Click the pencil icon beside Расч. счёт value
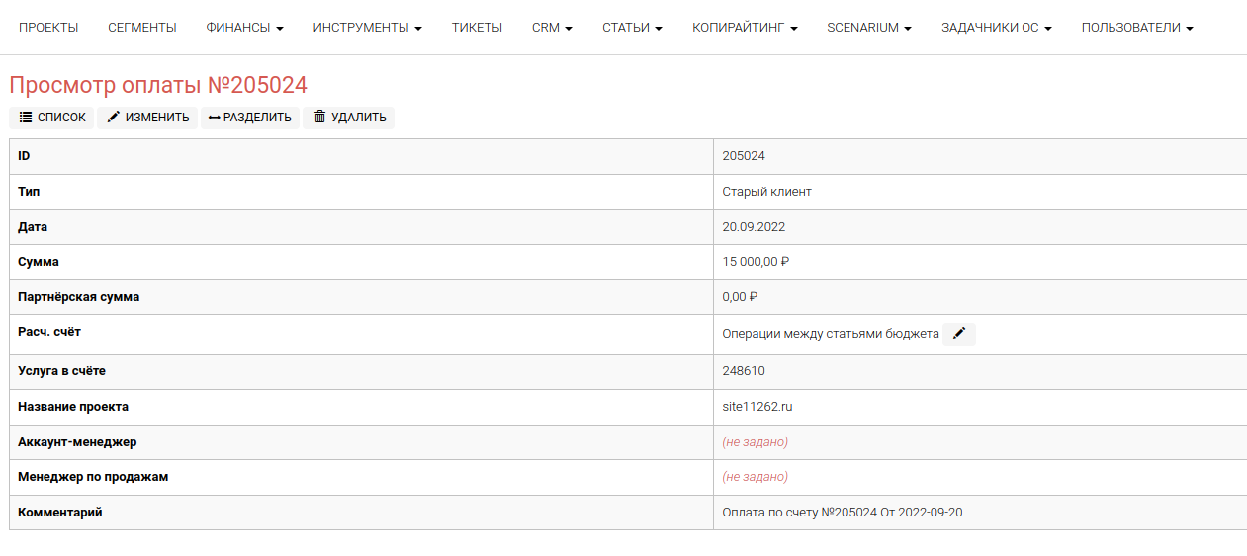The image size is (1247, 556). [958, 334]
